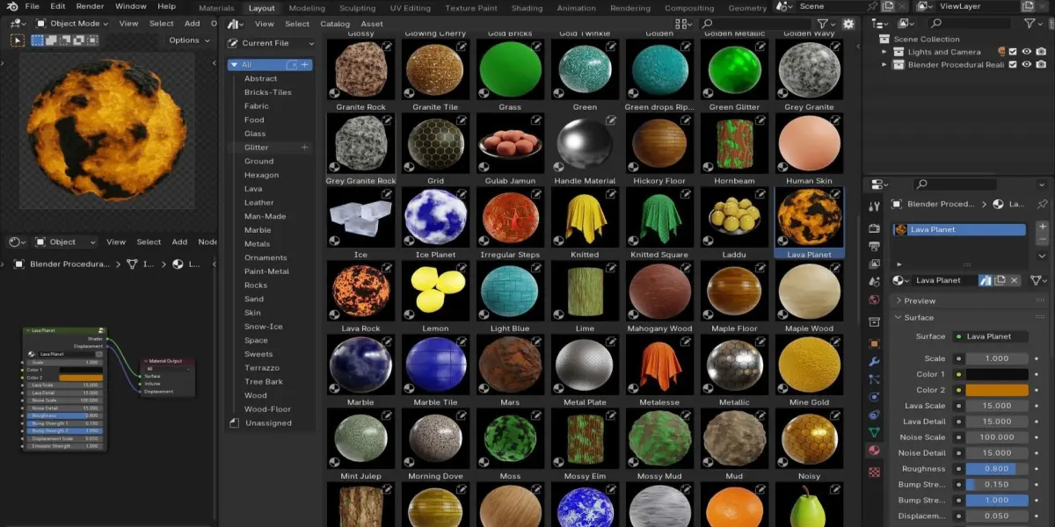
Task: Open the World properties tab icon
Action: 874,300
